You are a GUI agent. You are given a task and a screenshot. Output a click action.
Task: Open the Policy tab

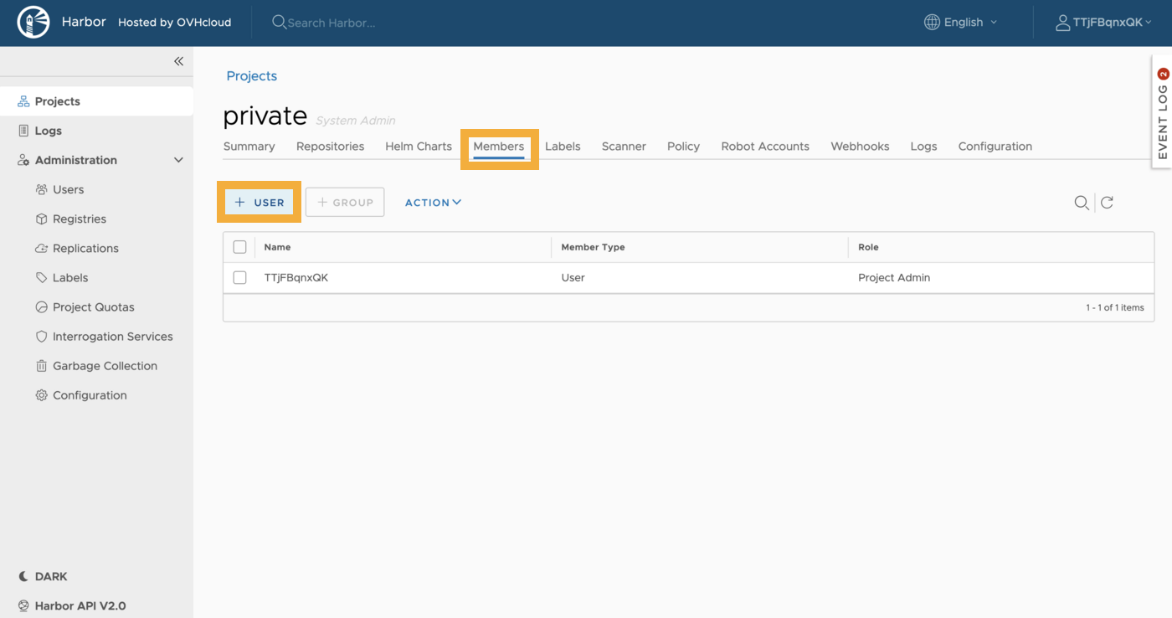tap(683, 146)
